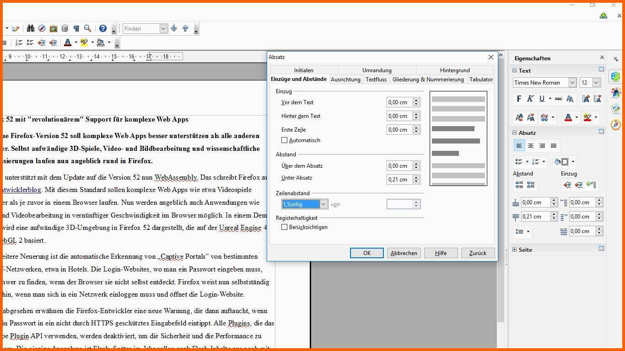Open the Finden search box dropdown

pyautogui.click(x=163, y=28)
